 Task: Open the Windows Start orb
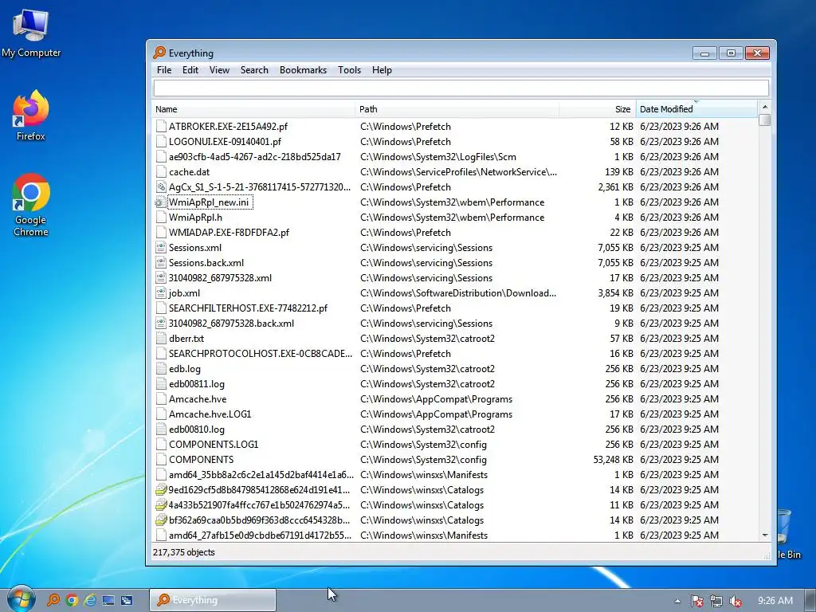(x=21, y=599)
